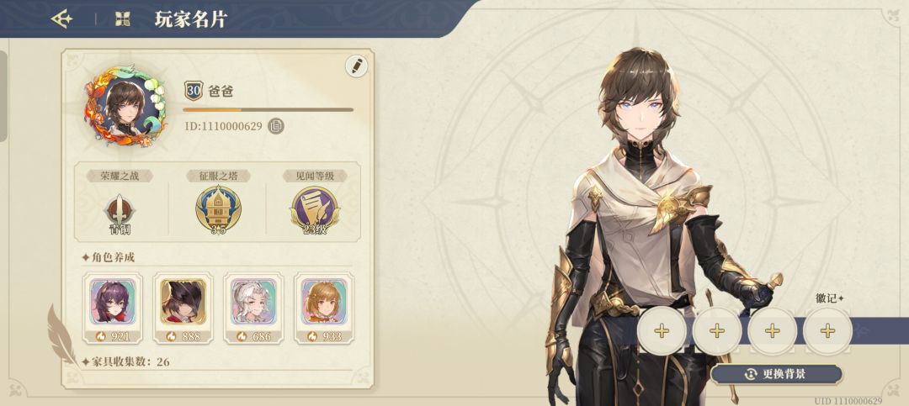The width and height of the screenshot is (909, 406).
Task: Click the level 30 experience progress bar
Action: tap(268, 109)
